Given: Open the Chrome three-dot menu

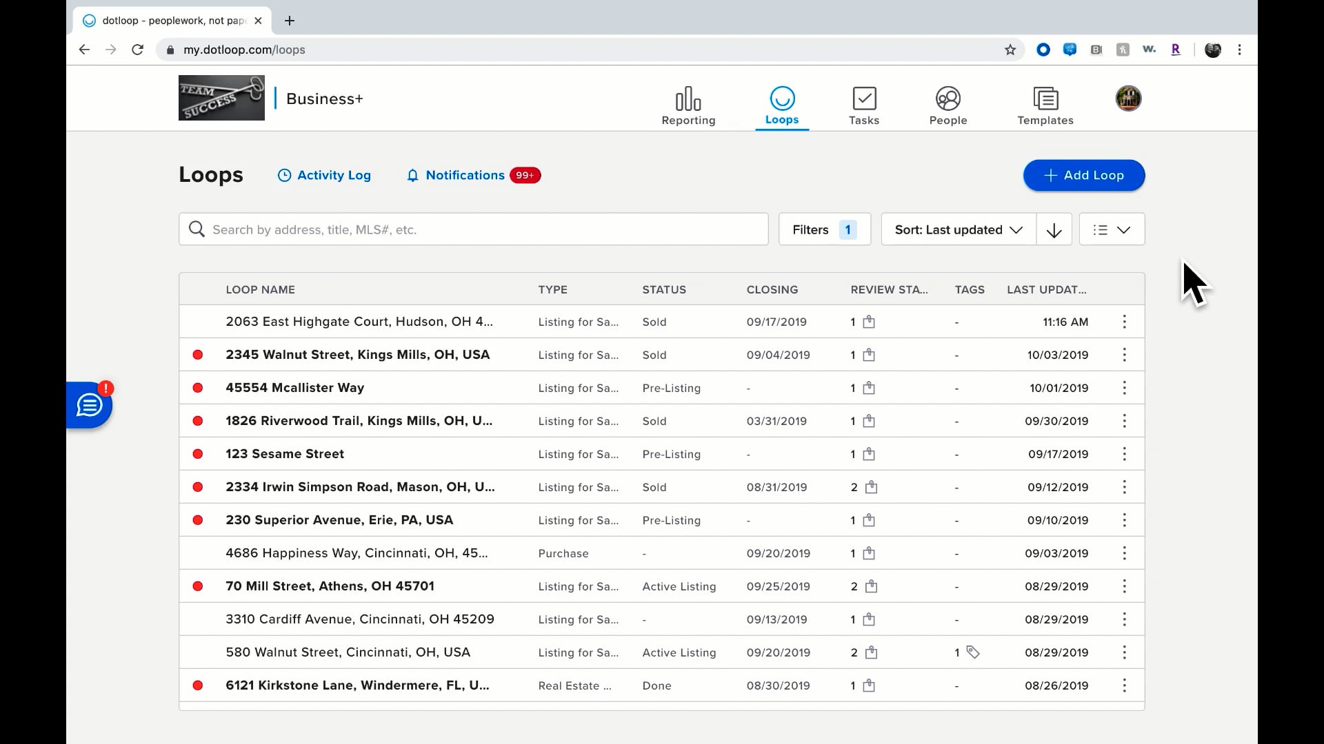Looking at the screenshot, I should pyautogui.click(x=1239, y=50).
